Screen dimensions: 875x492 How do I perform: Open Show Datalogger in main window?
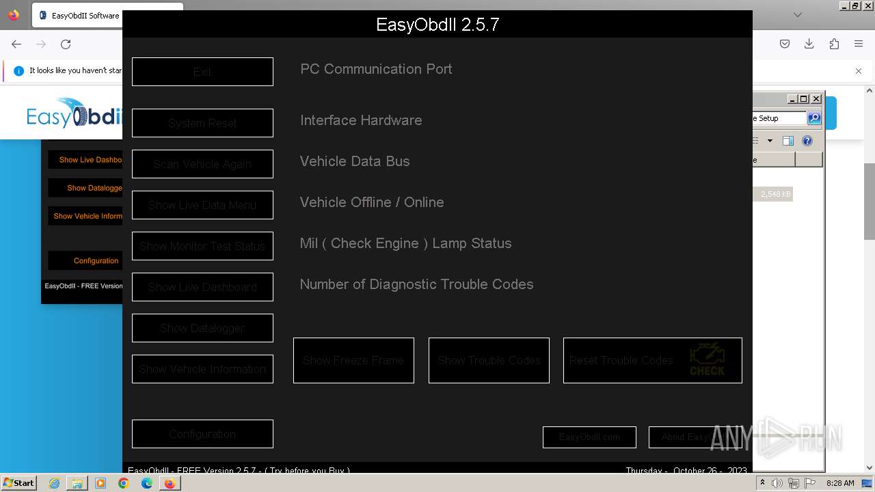tap(202, 328)
